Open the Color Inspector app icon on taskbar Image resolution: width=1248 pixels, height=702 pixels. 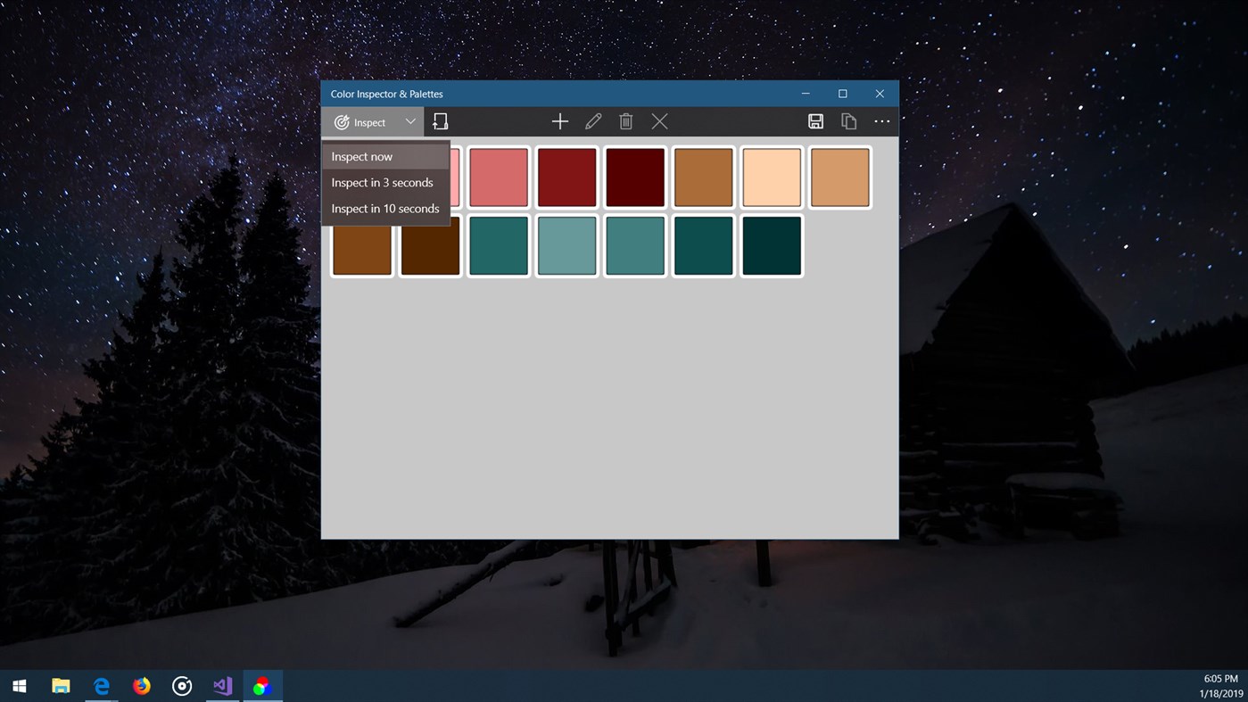tap(263, 685)
